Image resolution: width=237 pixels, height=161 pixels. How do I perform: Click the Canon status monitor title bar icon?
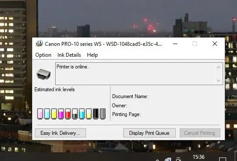[39, 44]
